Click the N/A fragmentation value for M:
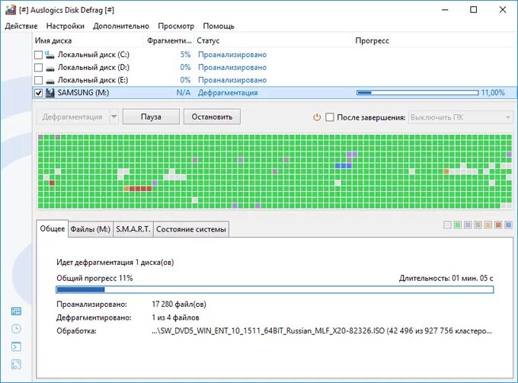The image size is (518, 383). (184, 93)
